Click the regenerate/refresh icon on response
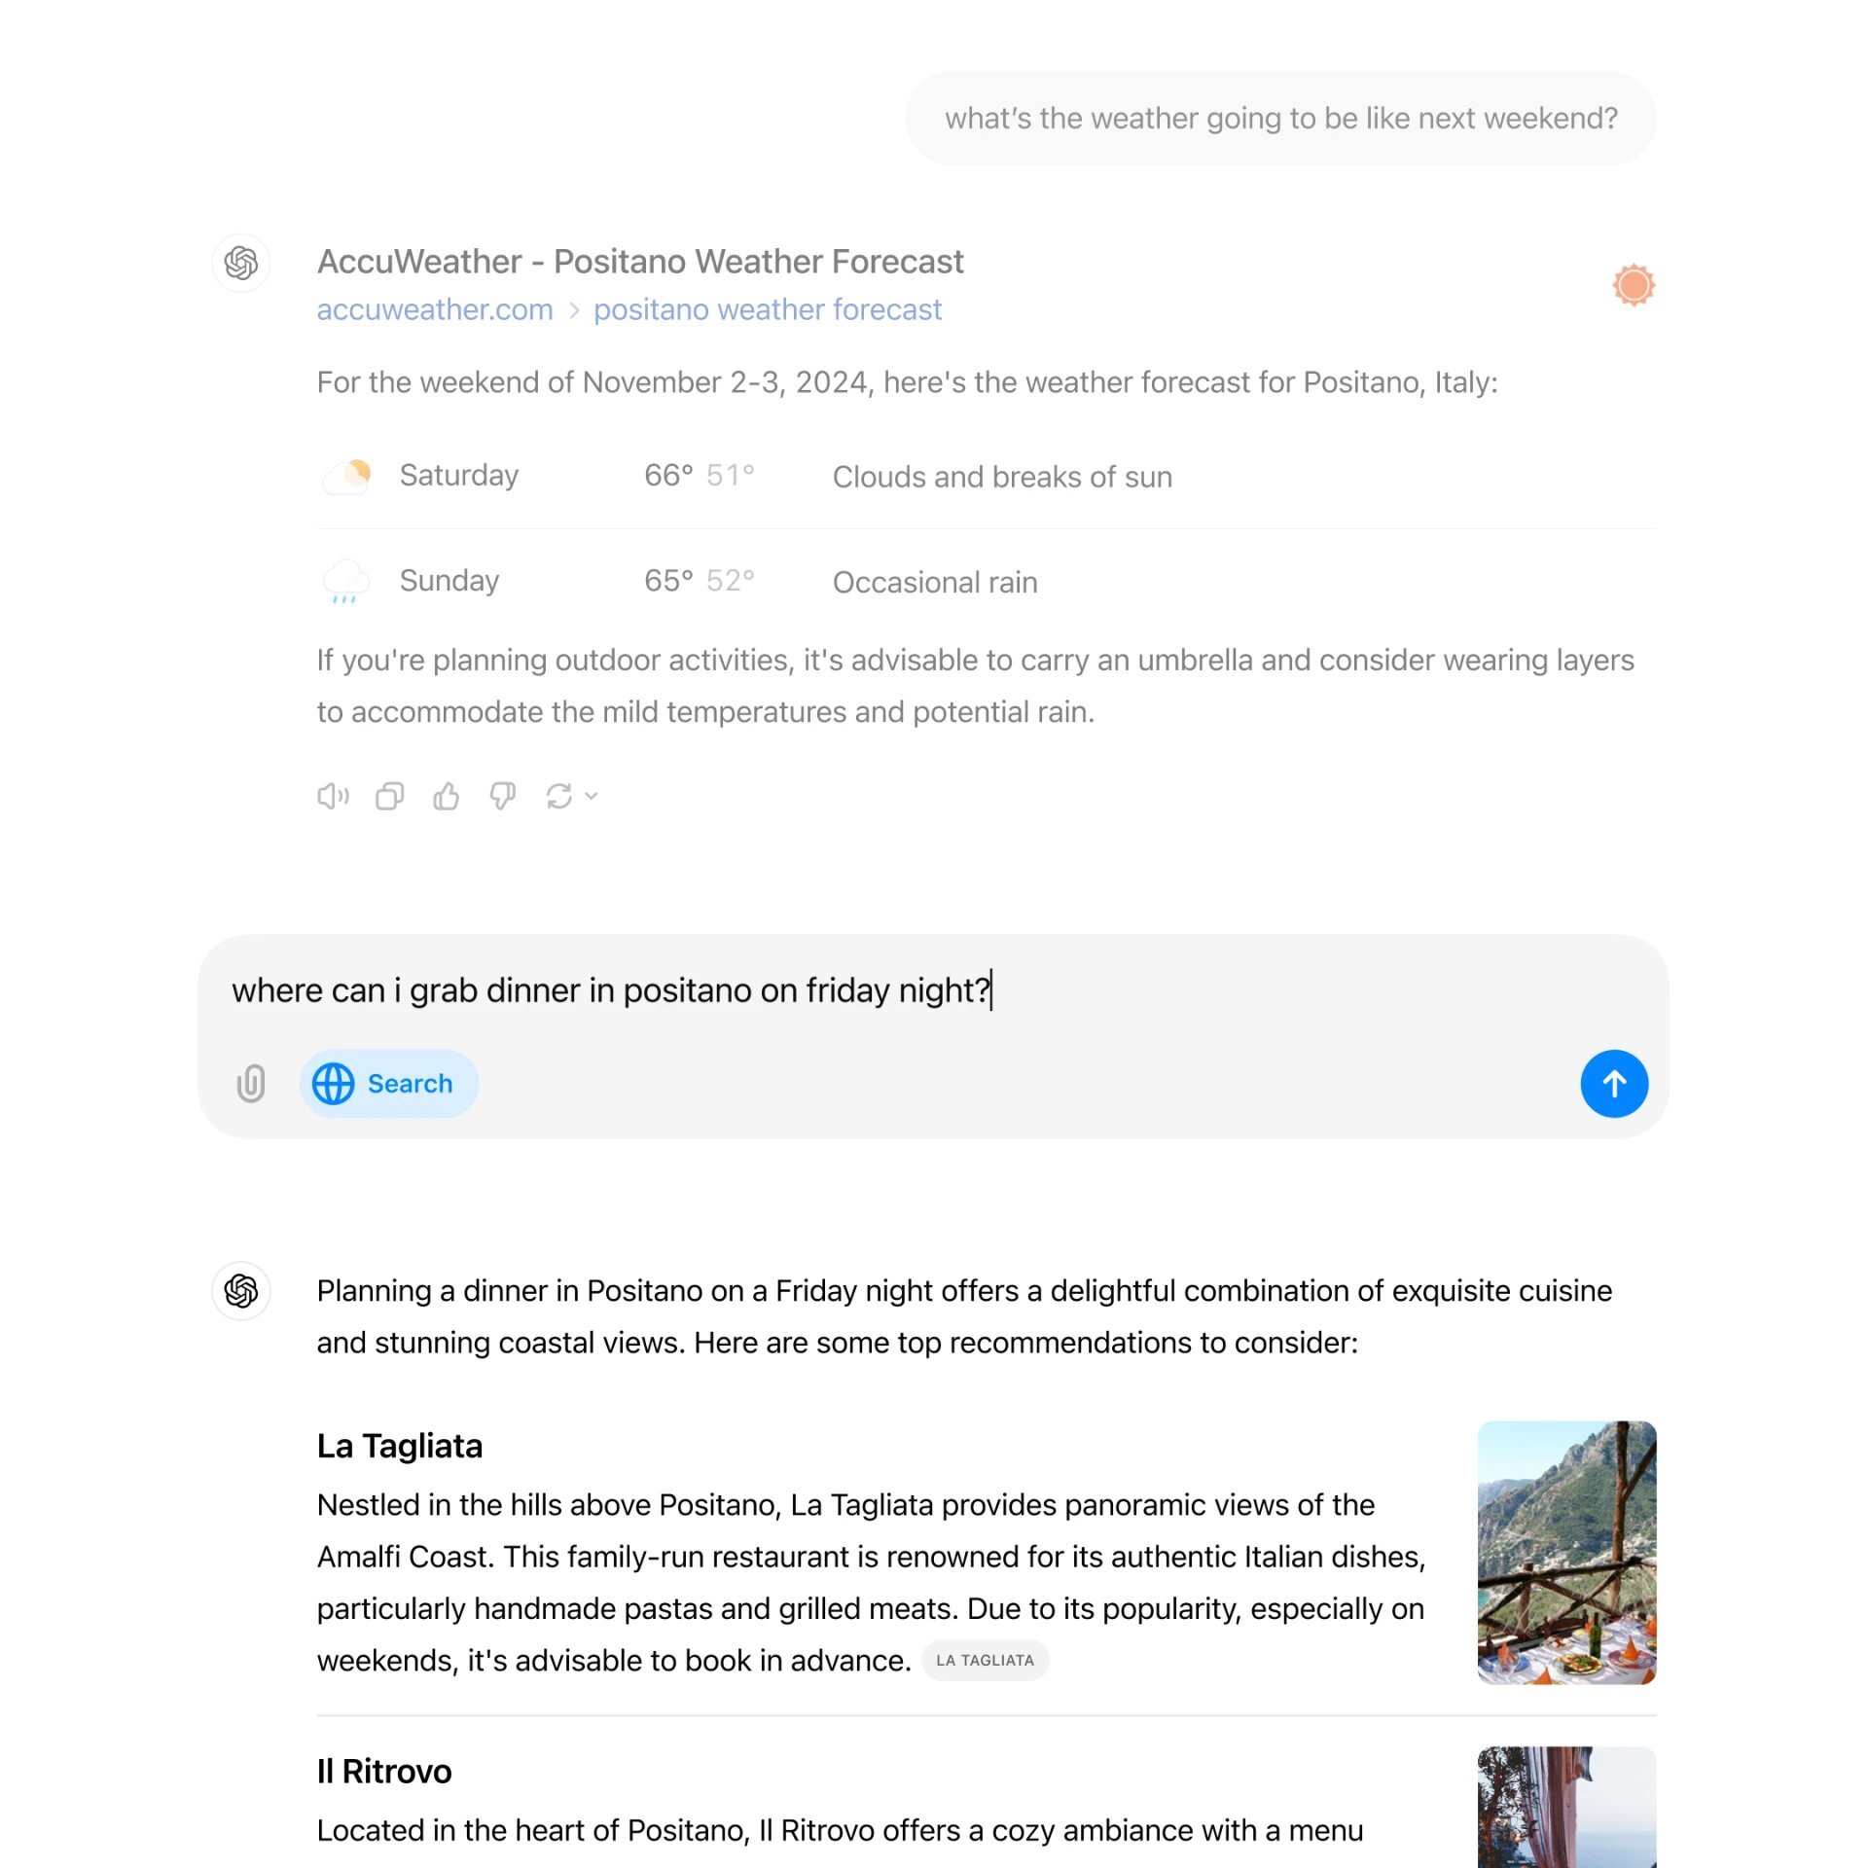 pos(559,796)
